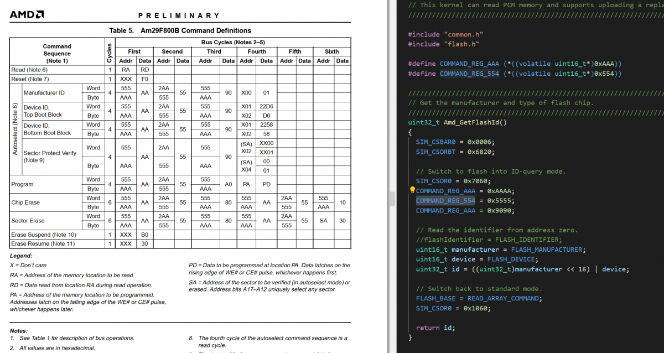
Task: Click the AMD logo in the datasheet
Action: pyautogui.click(x=27, y=14)
